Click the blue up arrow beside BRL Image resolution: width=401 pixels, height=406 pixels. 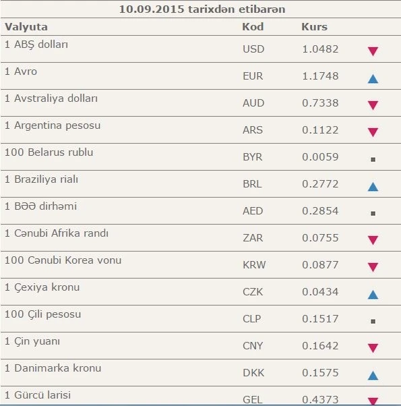(x=373, y=187)
